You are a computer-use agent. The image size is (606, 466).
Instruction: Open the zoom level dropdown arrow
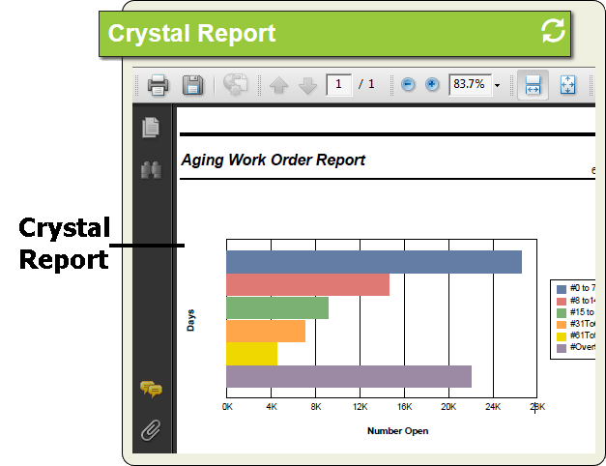498,85
